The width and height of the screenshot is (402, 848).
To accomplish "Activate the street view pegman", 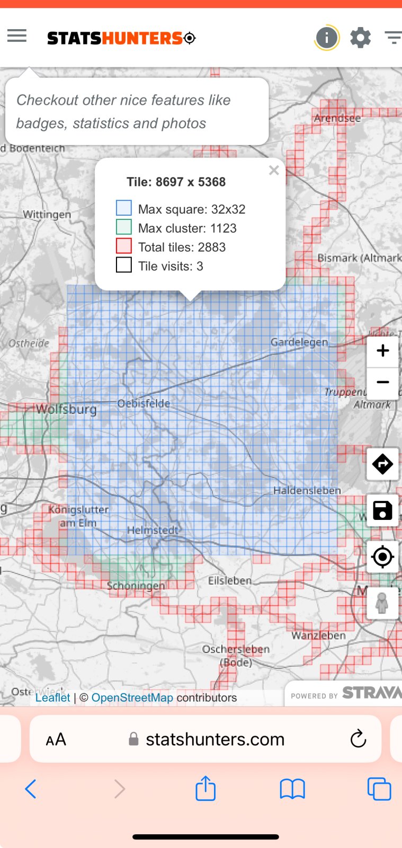I will pos(382,603).
